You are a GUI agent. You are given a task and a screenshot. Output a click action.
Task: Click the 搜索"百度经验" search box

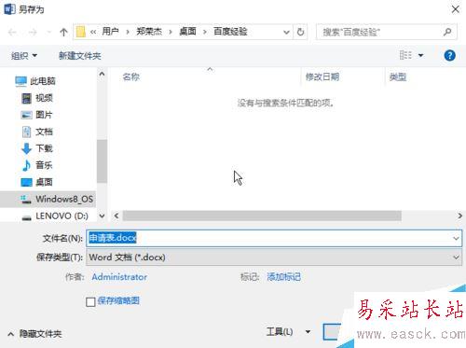click(387, 32)
